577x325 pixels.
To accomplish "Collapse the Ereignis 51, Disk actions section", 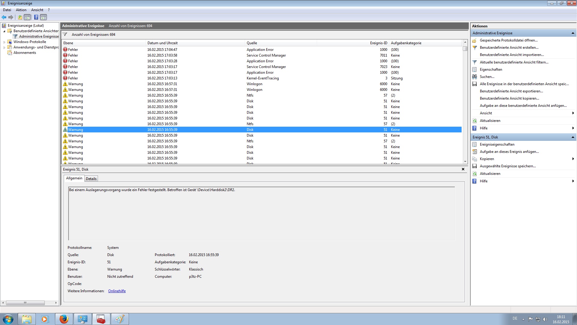I will click(x=572, y=137).
